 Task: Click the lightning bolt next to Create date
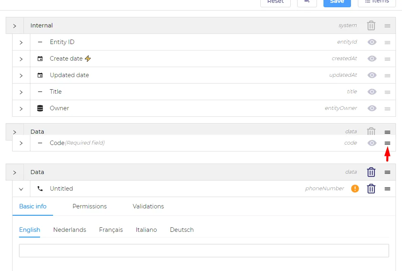[88, 59]
